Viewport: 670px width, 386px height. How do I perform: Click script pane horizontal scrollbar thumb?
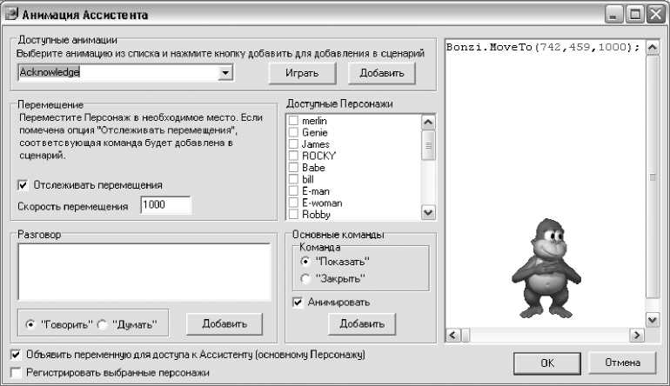[x=466, y=336]
